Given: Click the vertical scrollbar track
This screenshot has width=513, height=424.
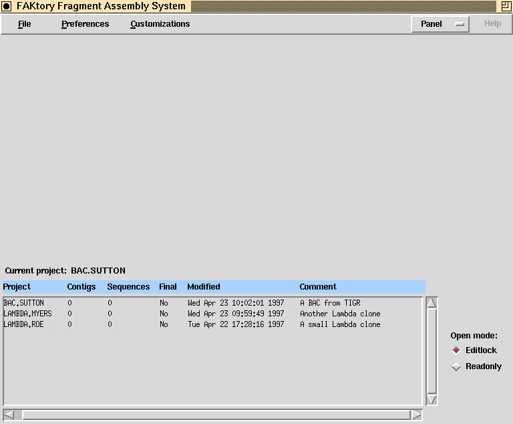Looking at the screenshot, I should pyautogui.click(x=432, y=351).
